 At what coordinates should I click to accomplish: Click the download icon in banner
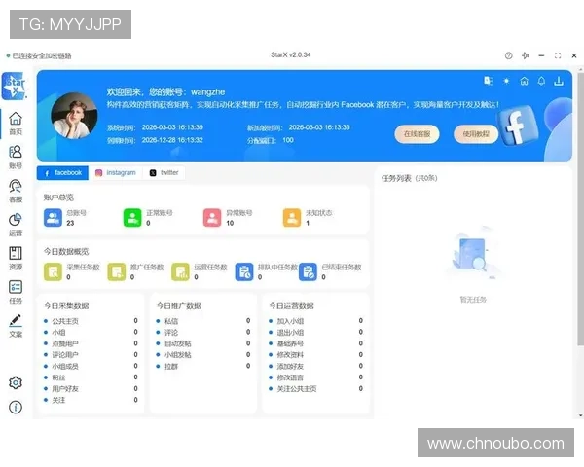point(559,81)
